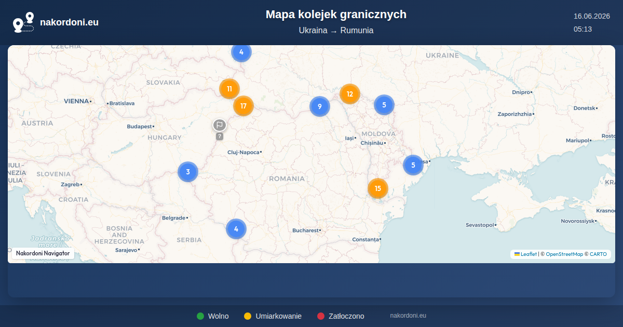
Task: Open the CARTO attribution link
Action: (598, 254)
